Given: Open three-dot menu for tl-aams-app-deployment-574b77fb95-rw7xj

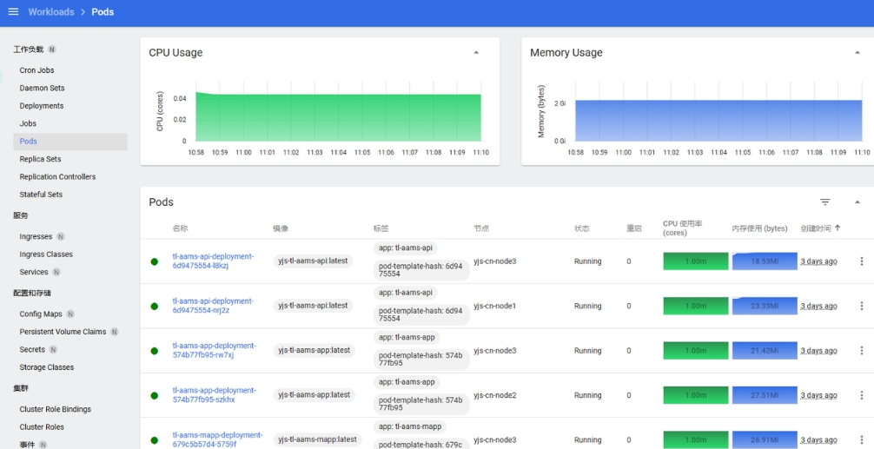Looking at the screenshot, I should (x=861, y=351).
